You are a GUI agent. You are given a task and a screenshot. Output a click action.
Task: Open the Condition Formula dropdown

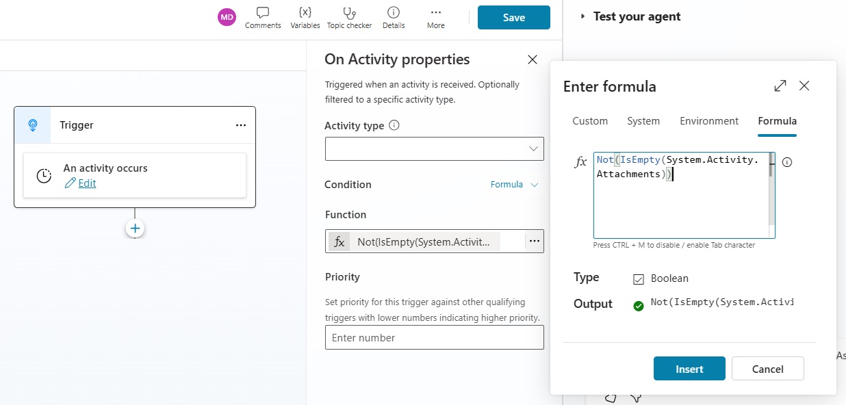click(x=513, y=184)
